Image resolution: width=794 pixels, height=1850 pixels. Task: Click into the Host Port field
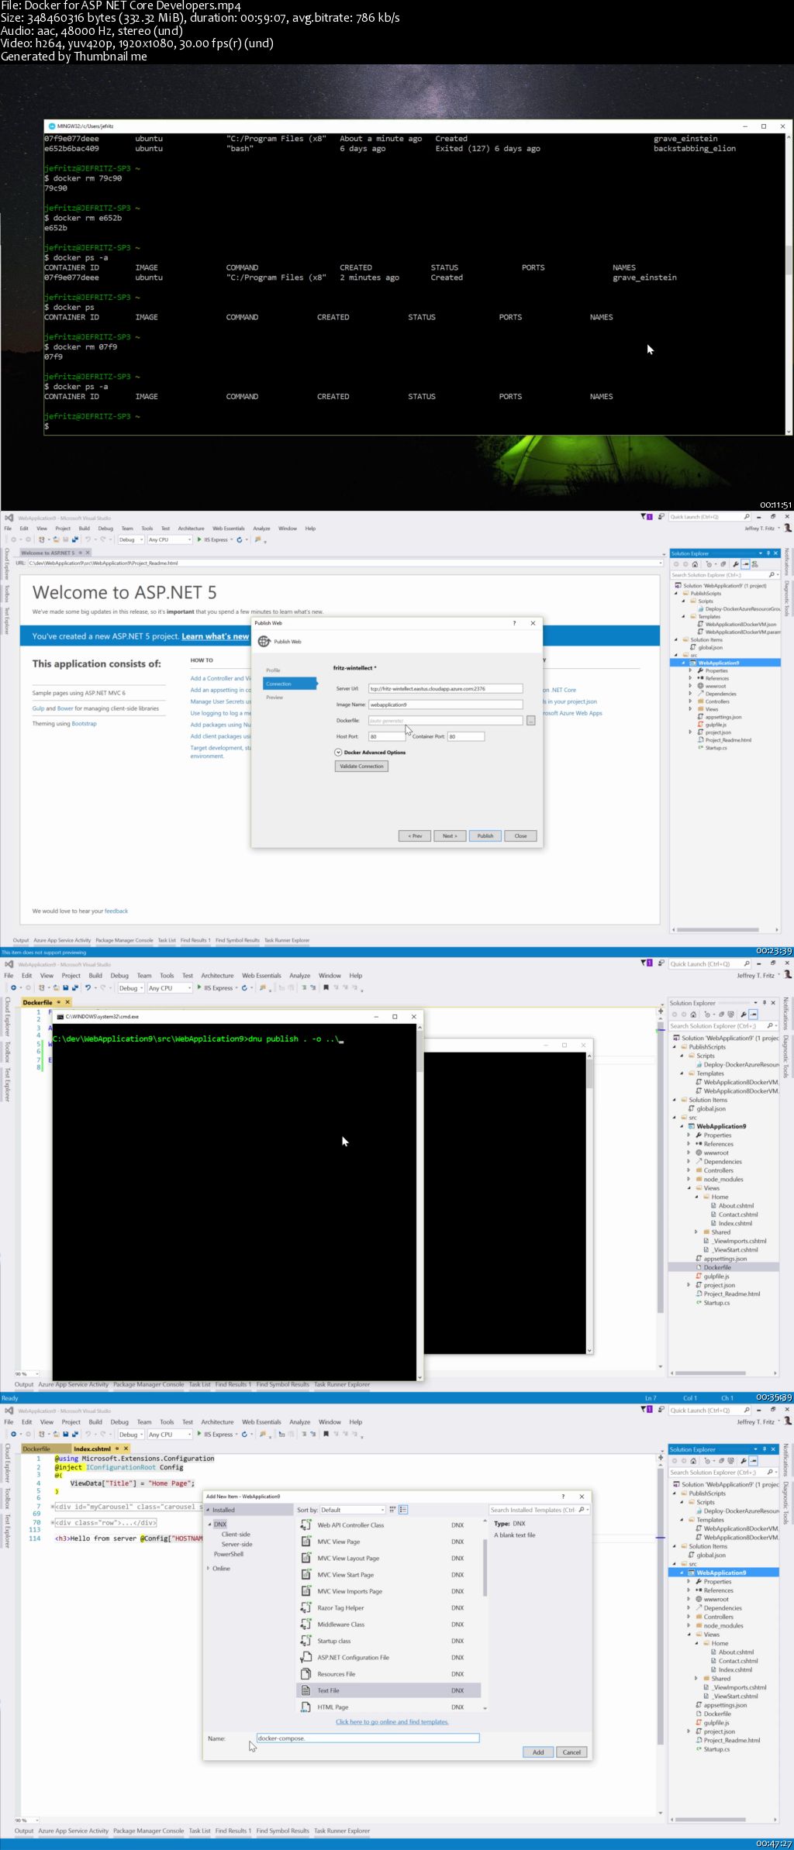386,737
